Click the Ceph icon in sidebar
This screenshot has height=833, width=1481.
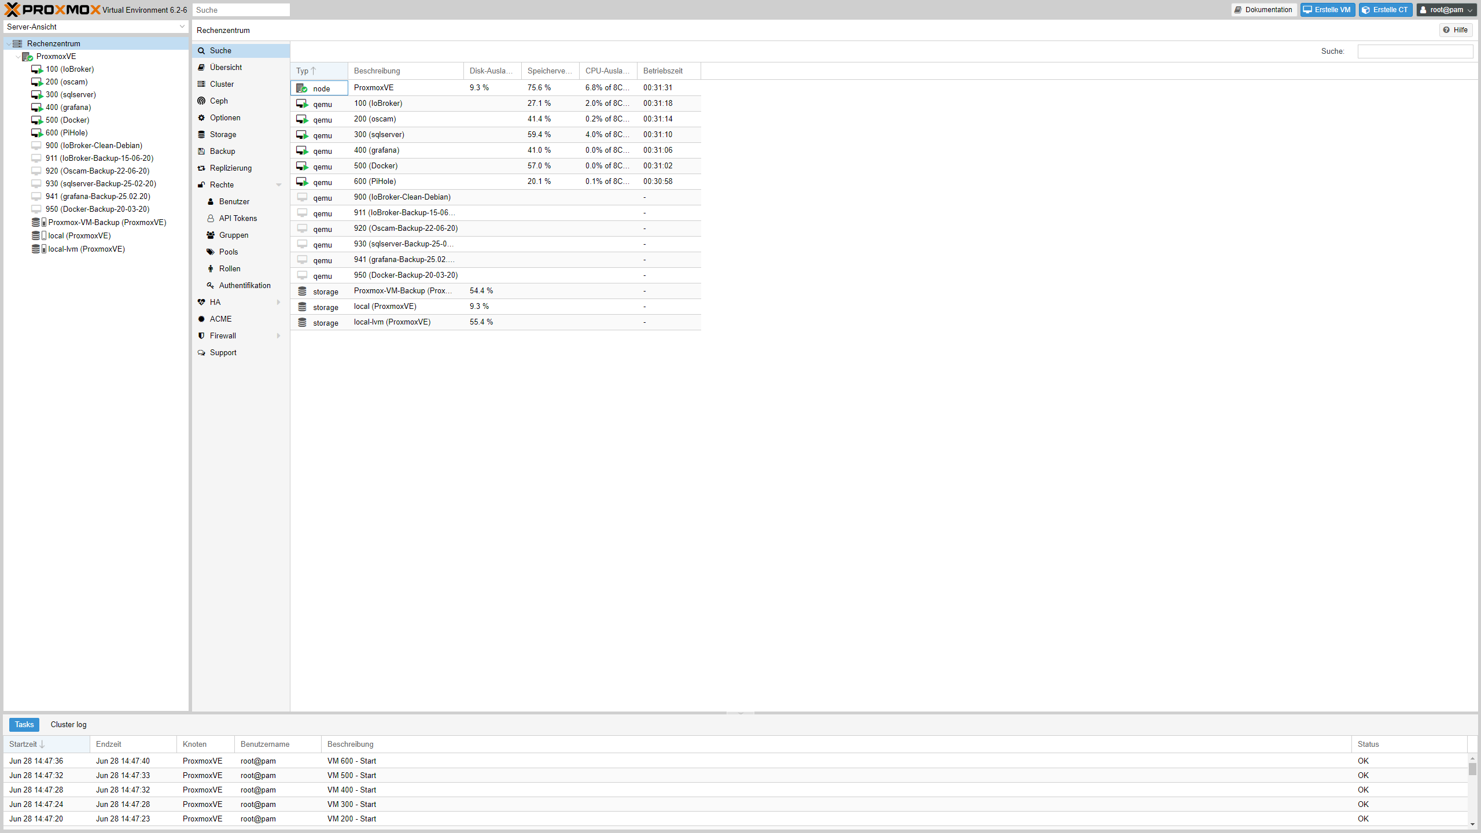[x=201, y=101]
